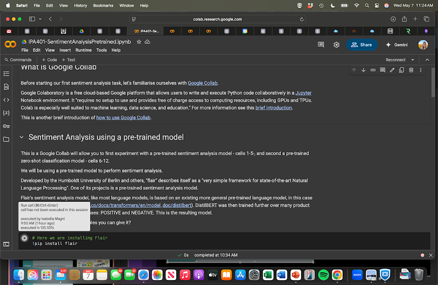Viewport: 438px width, 285px height.
Task: Open Colab settings gear
Action: [x=336, y=45]
